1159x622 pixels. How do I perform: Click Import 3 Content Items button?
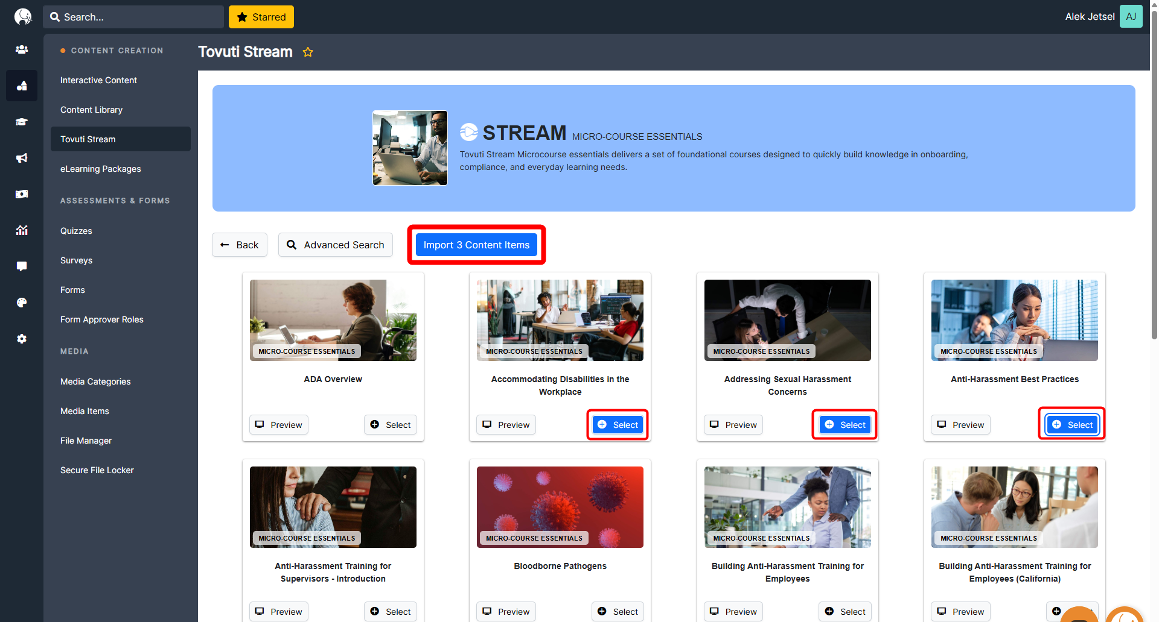(x=476, y=245)
